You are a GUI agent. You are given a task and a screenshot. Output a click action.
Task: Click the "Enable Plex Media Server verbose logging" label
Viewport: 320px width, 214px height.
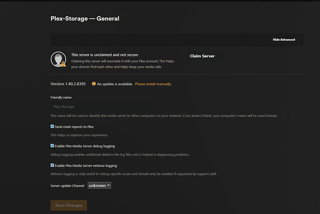(86, 165)
